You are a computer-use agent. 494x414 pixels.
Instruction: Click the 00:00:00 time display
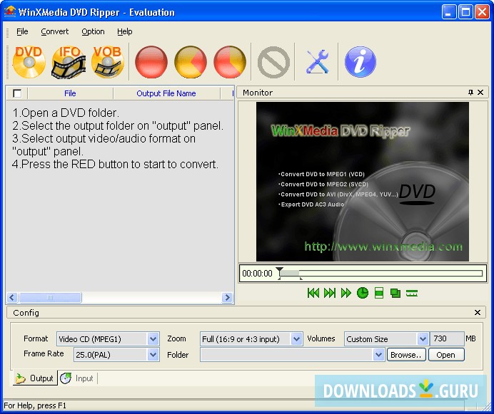coord(257,274)
